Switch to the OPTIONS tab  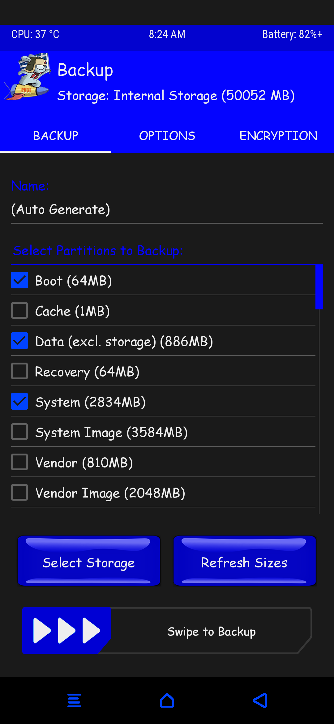coord(167,136)
